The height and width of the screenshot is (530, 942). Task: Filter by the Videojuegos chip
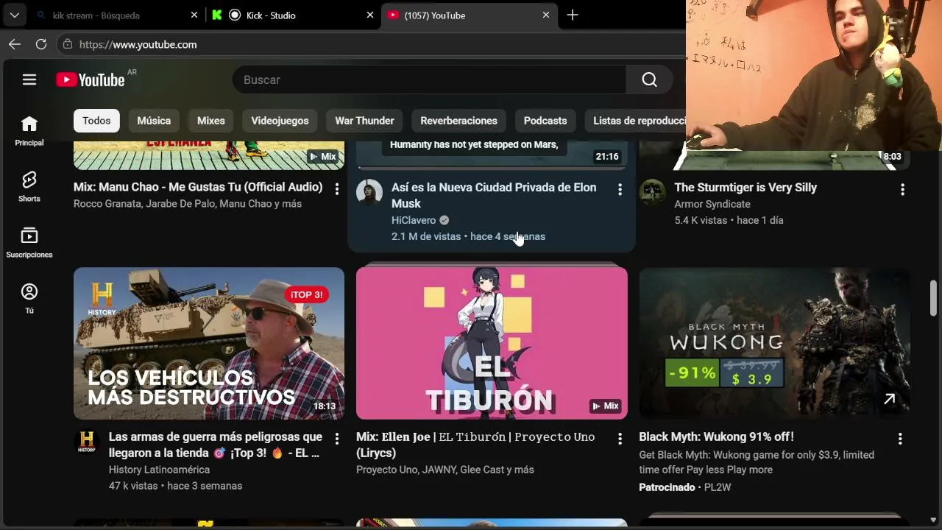tap(280, 121)
